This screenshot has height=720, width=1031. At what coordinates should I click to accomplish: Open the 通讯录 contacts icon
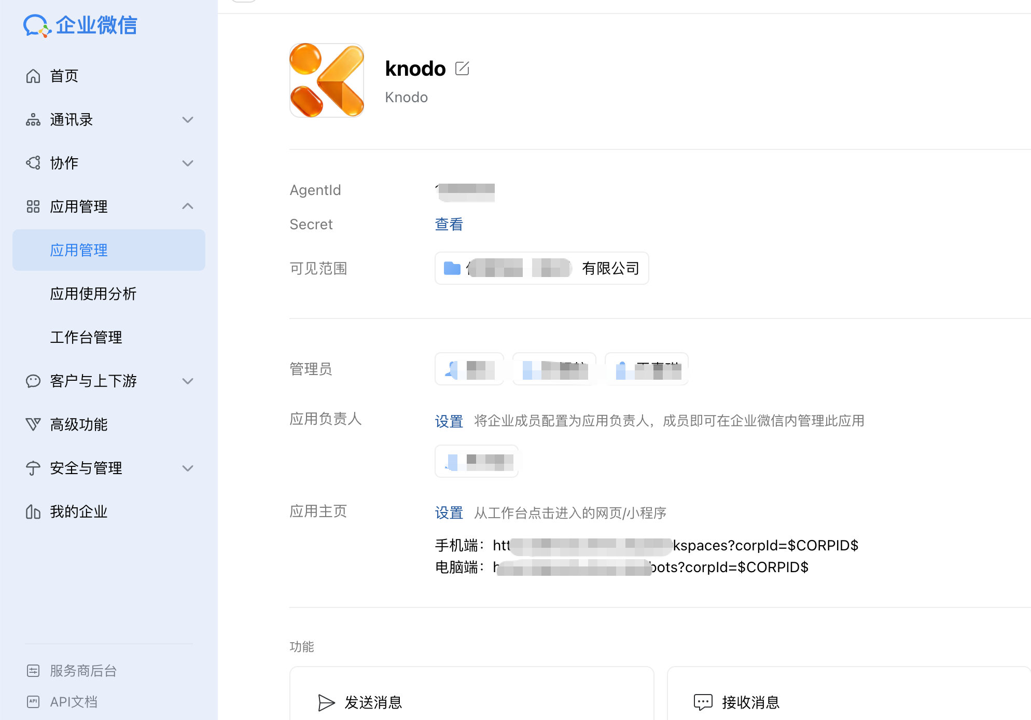tap(33, 120)
